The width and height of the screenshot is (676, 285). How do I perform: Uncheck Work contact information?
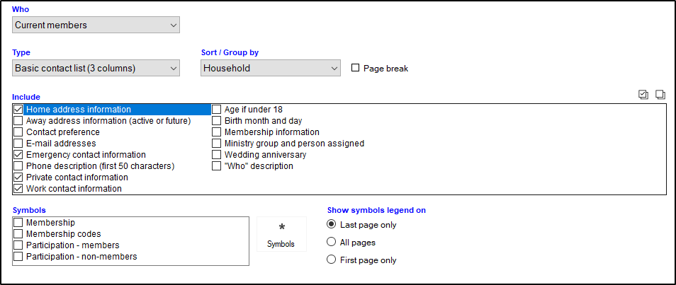pos(18,189)
